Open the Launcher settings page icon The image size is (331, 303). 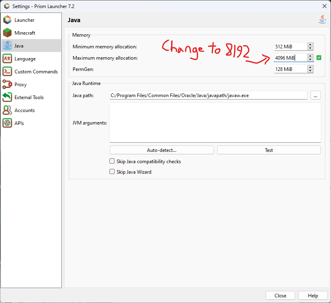7,20
